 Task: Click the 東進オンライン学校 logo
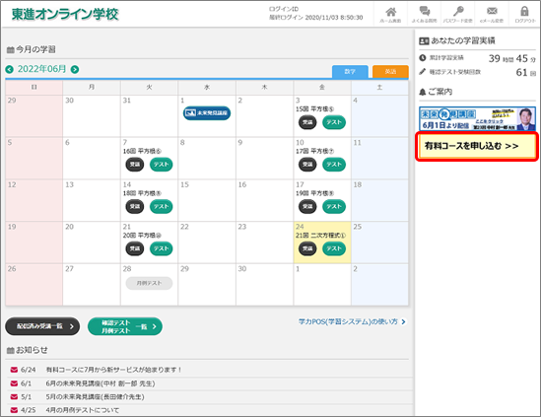65,14
